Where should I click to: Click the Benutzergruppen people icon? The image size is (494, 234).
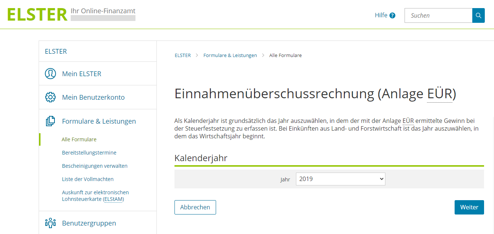[x=50, y=223]
